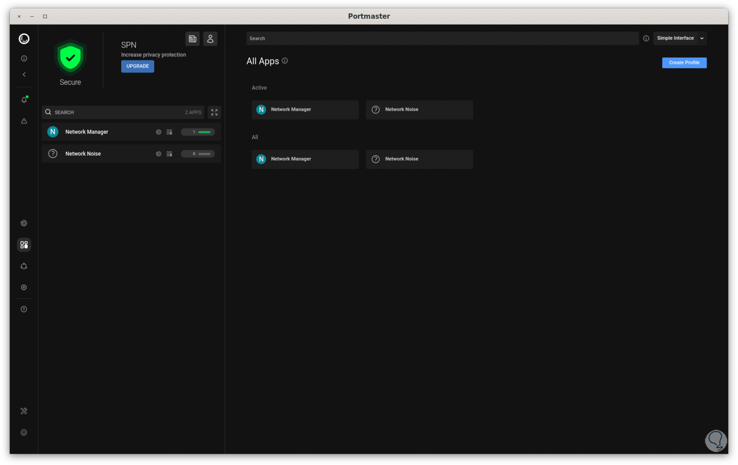Click the "All Apps" heading
Viewport: 738px width, 465px height.
[x=263, y=61]
